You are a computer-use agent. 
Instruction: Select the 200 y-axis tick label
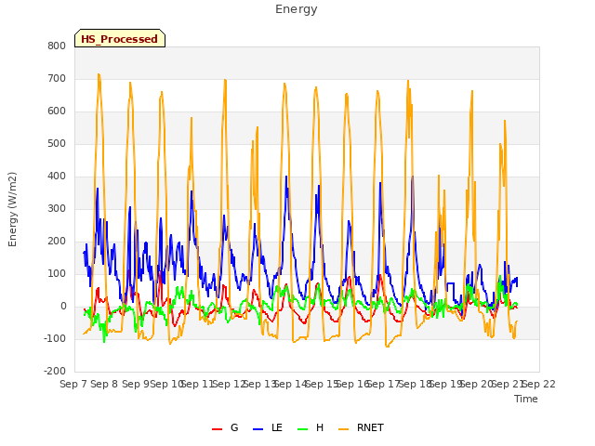(57, 242)
